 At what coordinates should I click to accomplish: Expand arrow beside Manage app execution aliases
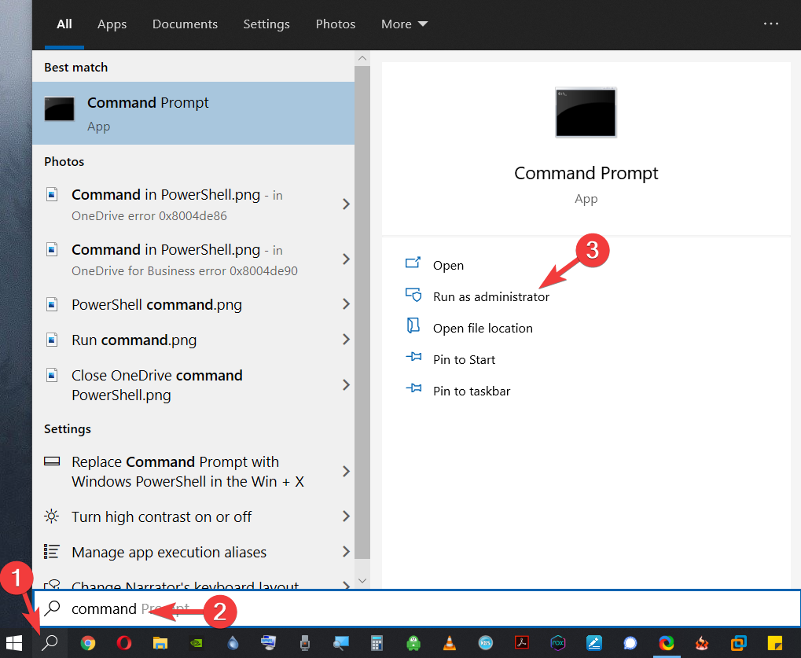coord(346,552)
